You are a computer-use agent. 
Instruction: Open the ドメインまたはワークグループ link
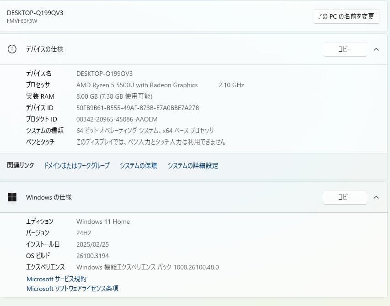(75, 165)
